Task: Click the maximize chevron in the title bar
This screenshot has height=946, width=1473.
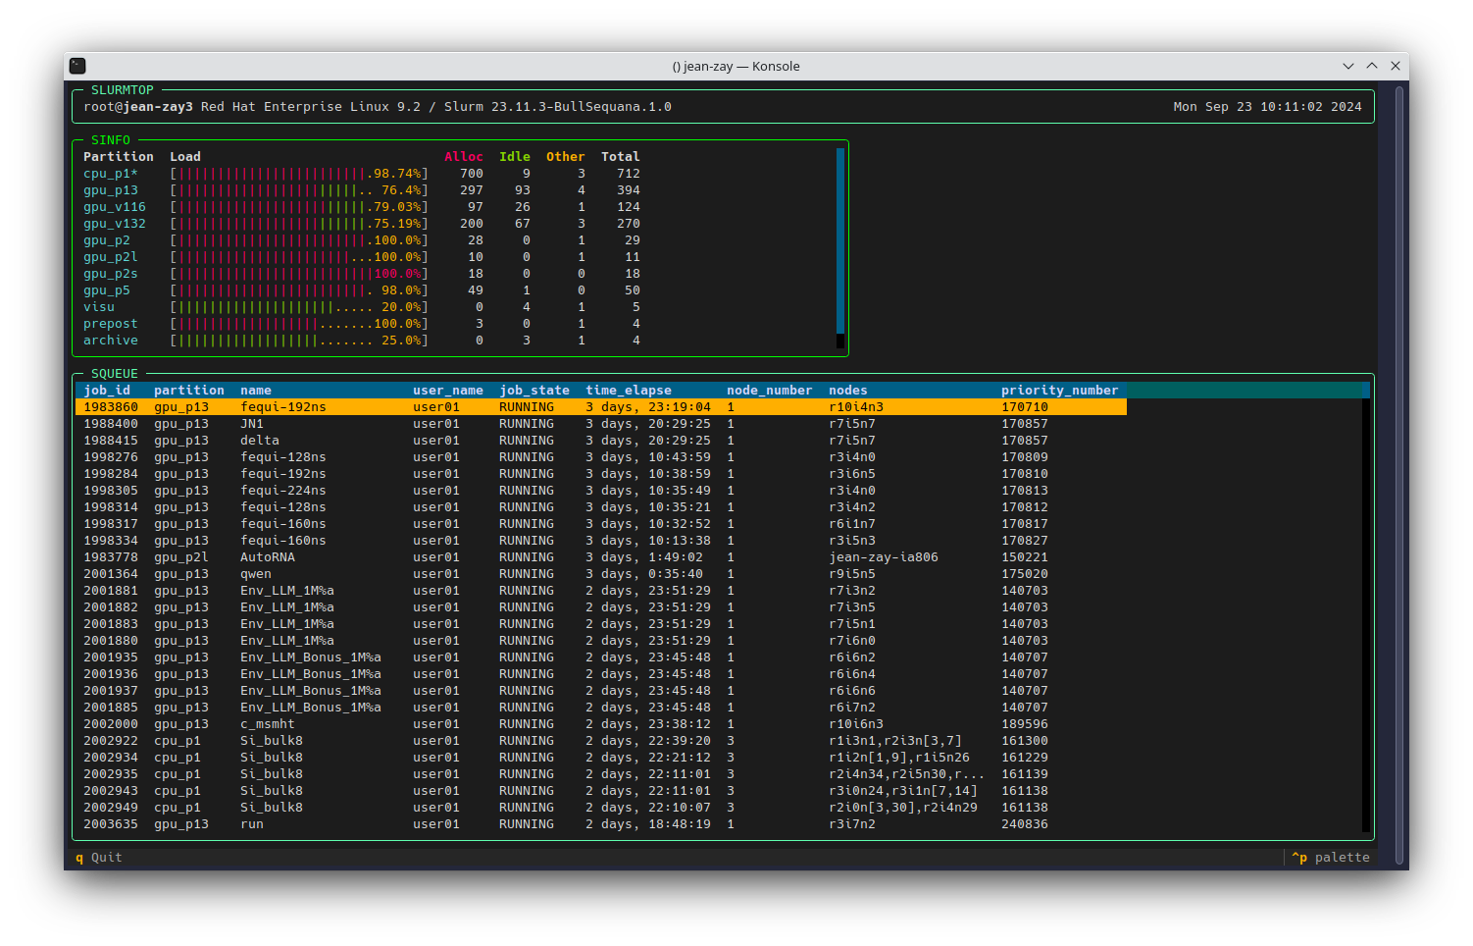Action: coord(1372,66)
